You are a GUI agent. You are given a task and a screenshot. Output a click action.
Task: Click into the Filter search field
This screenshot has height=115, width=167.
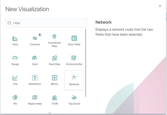46,23
